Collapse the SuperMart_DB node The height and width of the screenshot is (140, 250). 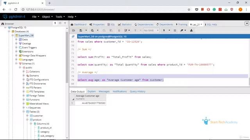click(x=12, y=35)
